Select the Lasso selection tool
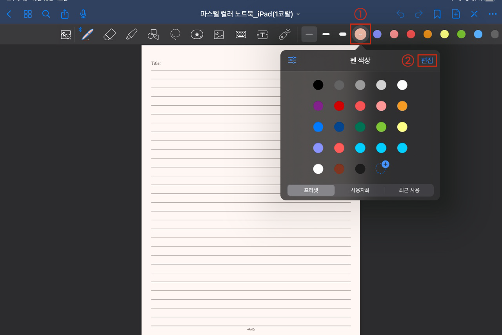This screenshot has width=502, height=335. [175, 34]
